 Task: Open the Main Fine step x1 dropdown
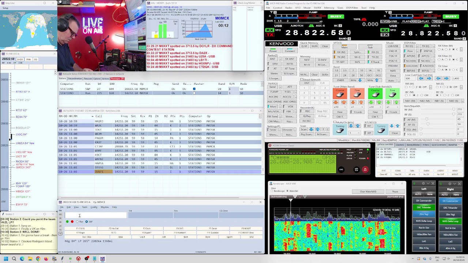pos(357,107)
